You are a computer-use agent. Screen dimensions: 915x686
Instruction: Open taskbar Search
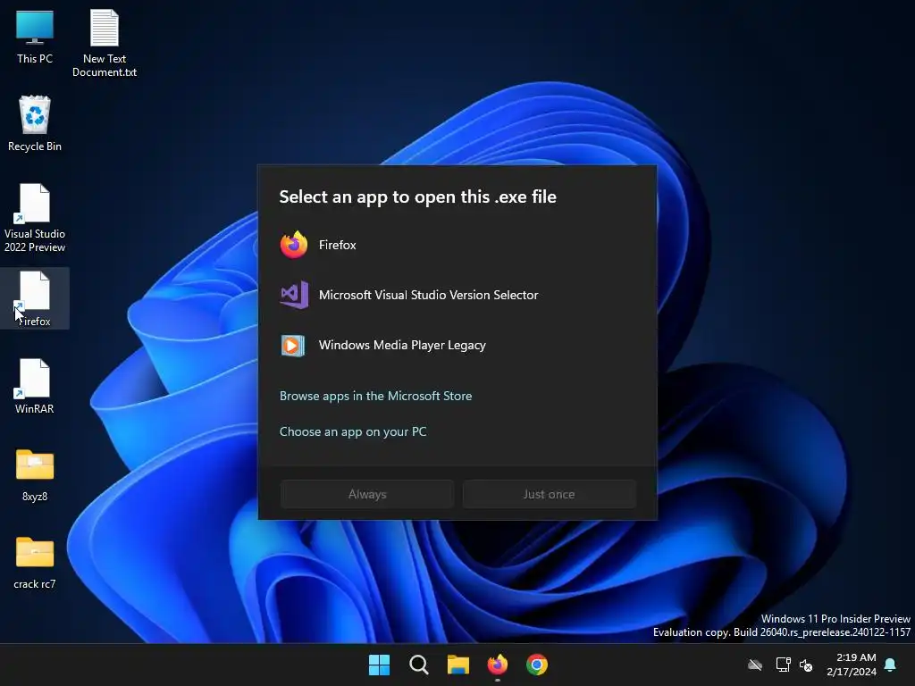419,665
